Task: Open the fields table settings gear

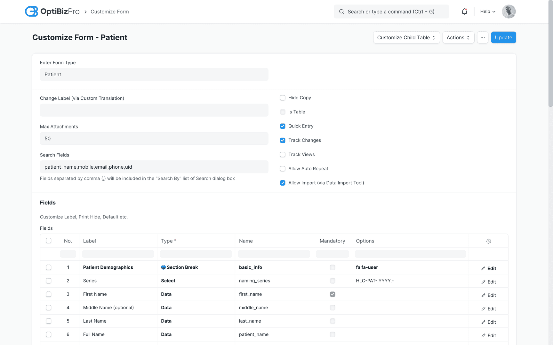Action: 488,241
